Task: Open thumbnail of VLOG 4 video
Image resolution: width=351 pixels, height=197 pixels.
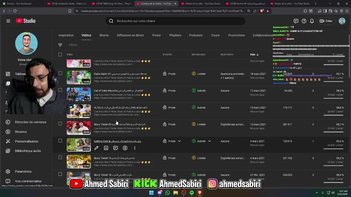Action: (79, 111)
